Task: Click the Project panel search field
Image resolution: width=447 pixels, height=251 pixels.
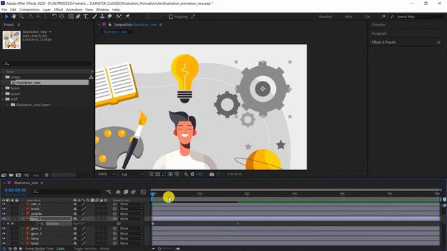Action: click(47, 63)
